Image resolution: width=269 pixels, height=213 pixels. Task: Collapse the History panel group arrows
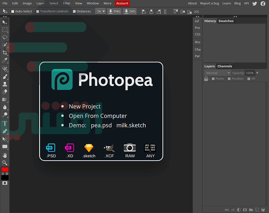point(235,17)
